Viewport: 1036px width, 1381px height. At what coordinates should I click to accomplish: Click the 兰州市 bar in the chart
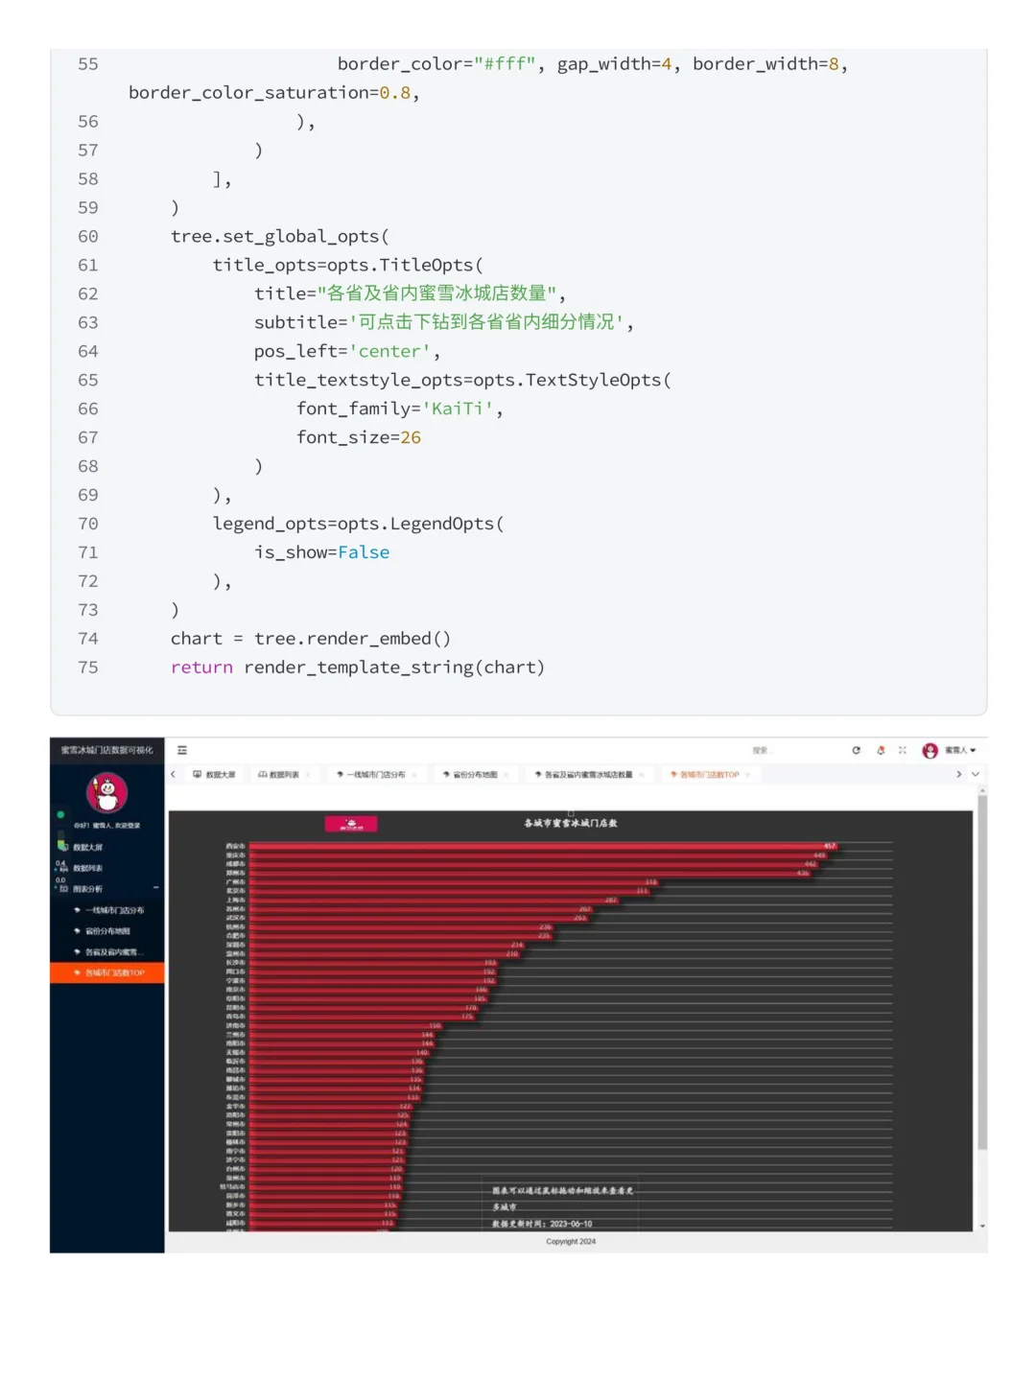coord(341,1035)
